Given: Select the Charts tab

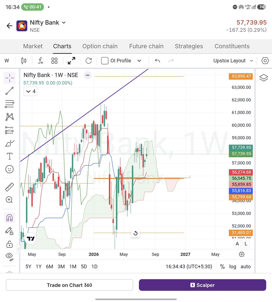Looking at the screenshot, I should pyautogui.click(x=62, y=46).
